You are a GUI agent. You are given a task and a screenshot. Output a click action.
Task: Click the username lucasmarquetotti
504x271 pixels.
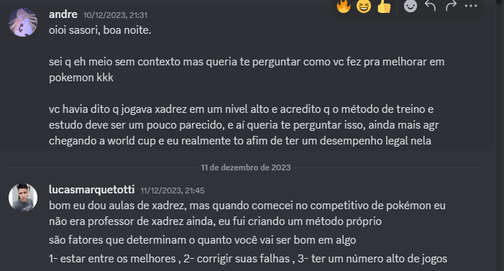[91, 190]
